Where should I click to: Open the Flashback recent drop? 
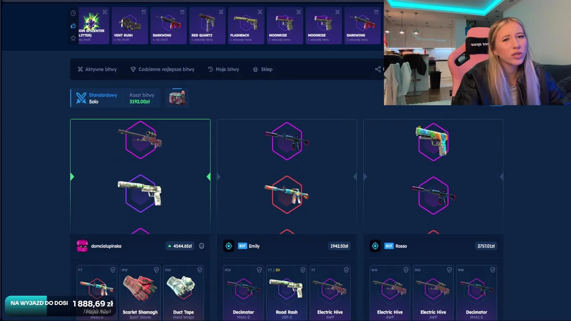(246, 25)
